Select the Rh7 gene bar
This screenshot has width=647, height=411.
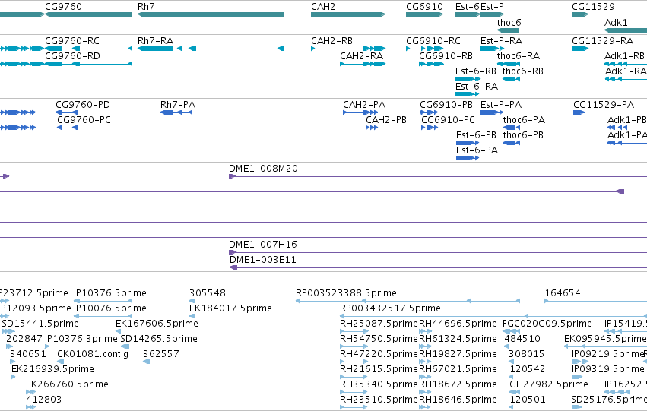(211, 14)
